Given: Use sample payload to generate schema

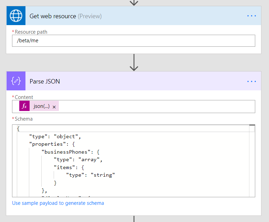Looking at the screenshot, I should click(x=58, y=203).
